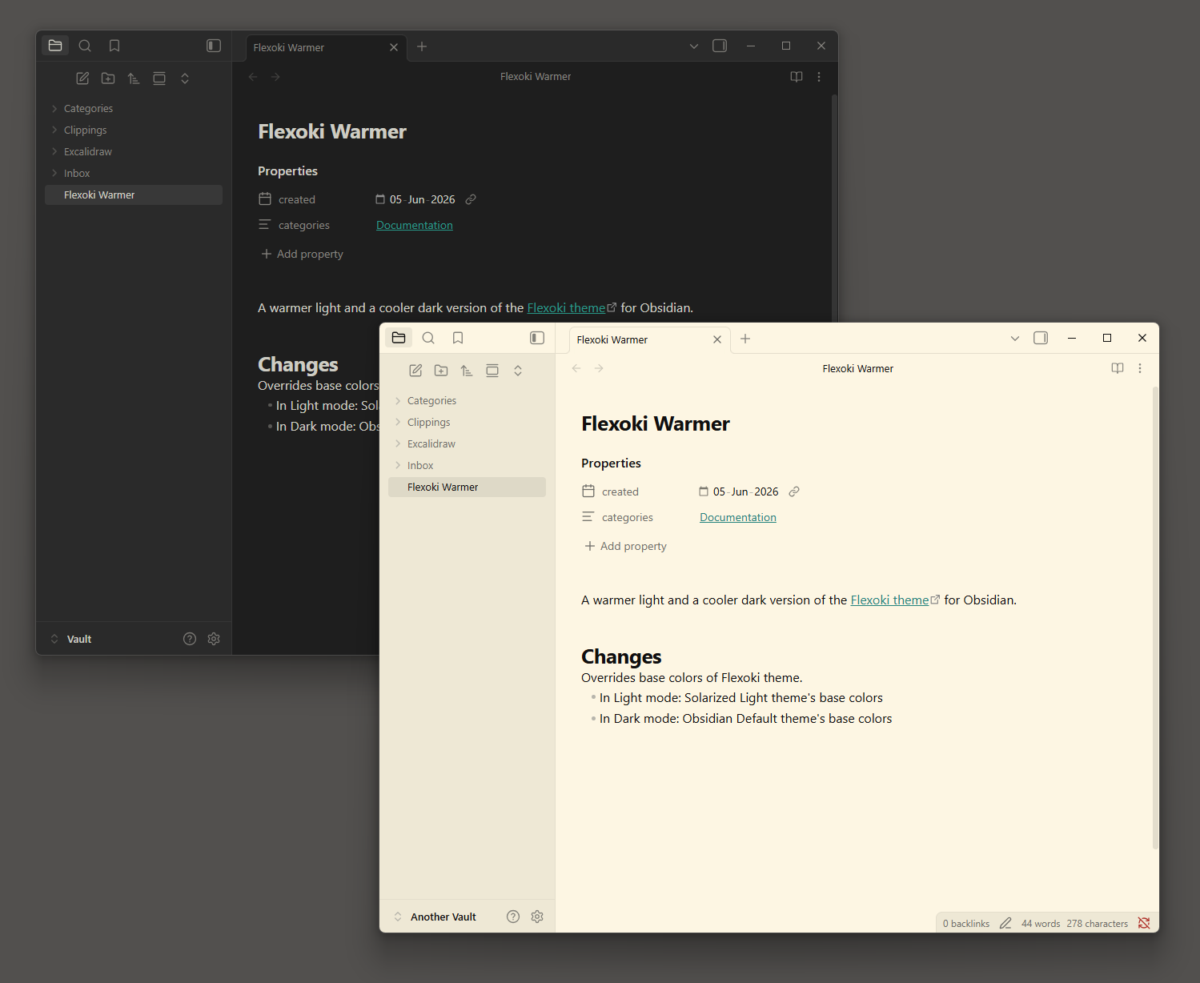Click auto-reveal current file icon in dark window
The image size is (1200, 983).
tap(159, 78)
